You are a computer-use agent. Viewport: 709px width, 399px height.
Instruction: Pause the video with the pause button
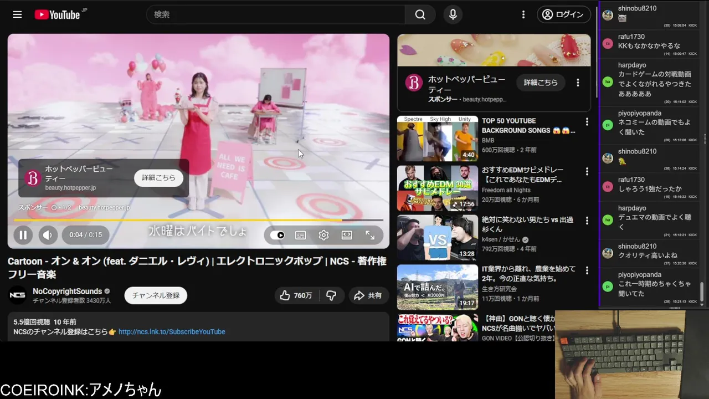(23, 235)
